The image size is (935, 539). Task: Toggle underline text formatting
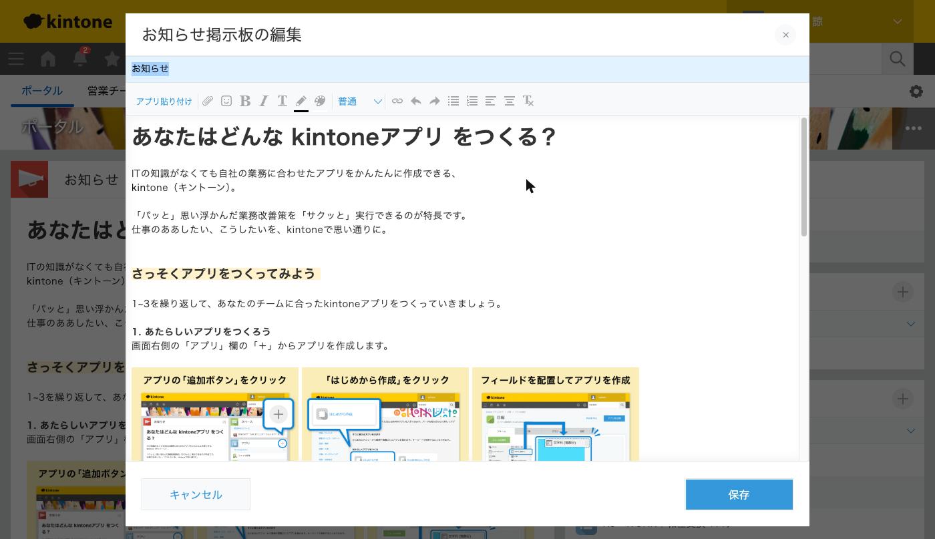click(x=283, y=101)
